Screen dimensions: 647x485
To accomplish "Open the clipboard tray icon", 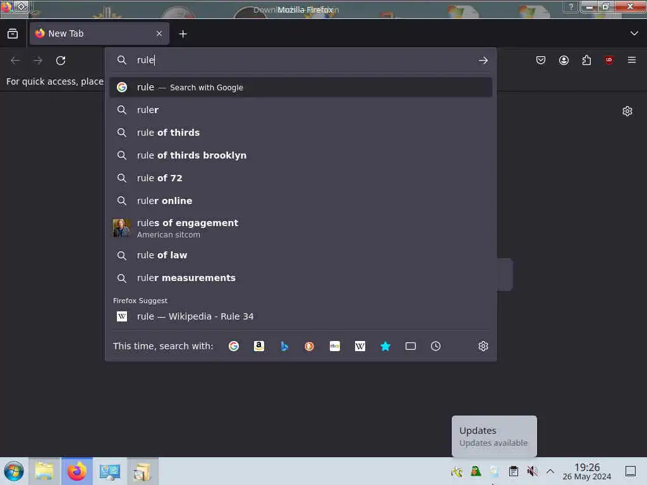I will click(513, 471).
